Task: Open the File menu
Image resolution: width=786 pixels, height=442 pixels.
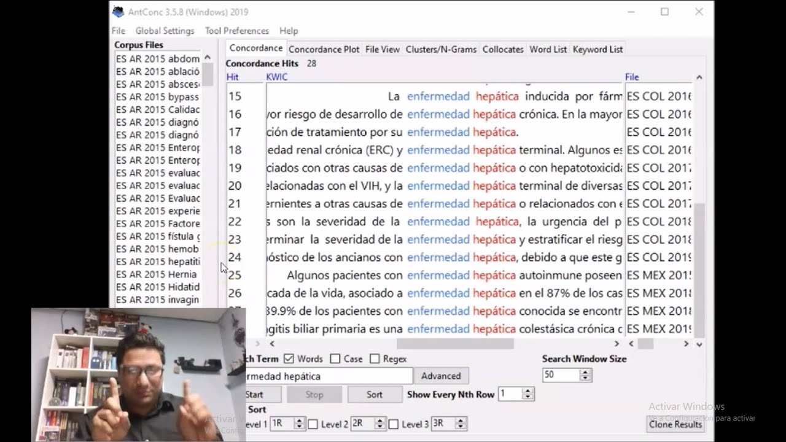Action: 118,31
